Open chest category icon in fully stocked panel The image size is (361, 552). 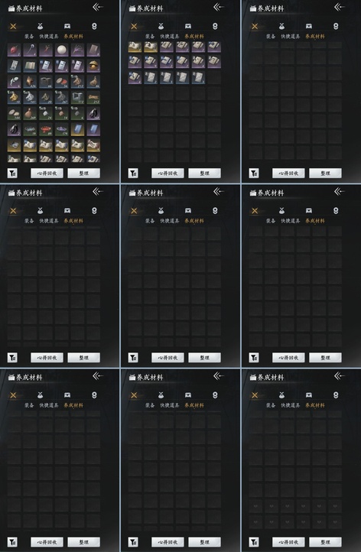pos(67,27)
